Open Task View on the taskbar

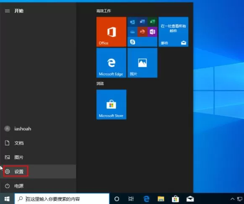coord(131,199)
